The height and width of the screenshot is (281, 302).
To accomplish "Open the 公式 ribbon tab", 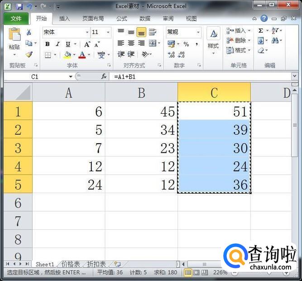I will tap(121, 19).
